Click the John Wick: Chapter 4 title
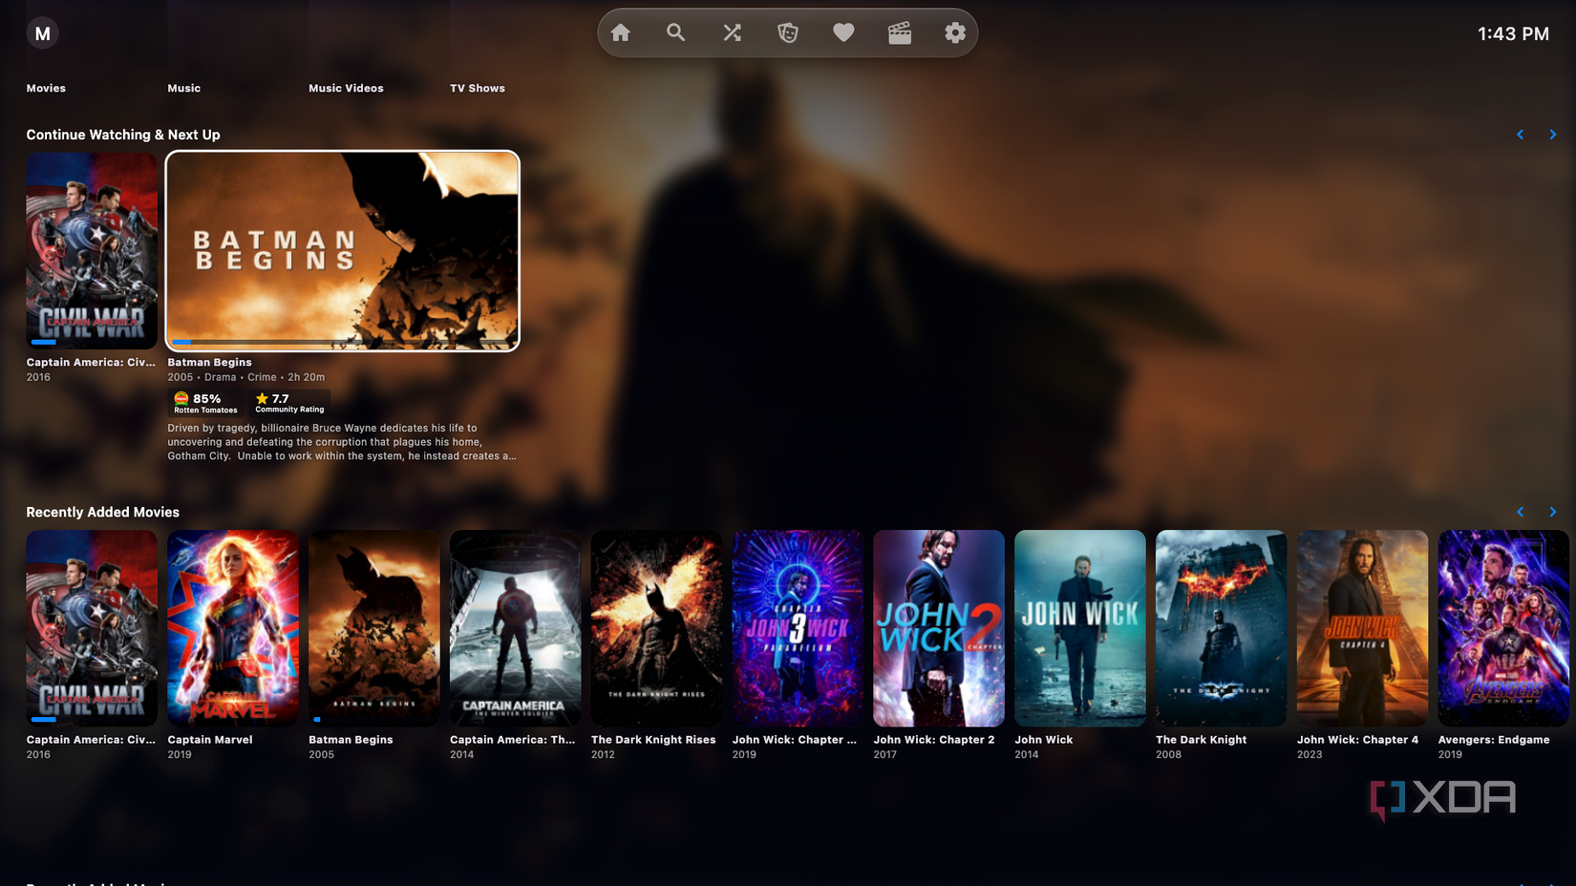This screenshot has height=886, width=1576. (x=1357, y=740)
